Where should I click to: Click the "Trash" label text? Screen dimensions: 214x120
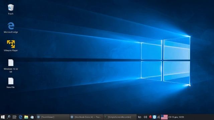(x=11, y=14)
